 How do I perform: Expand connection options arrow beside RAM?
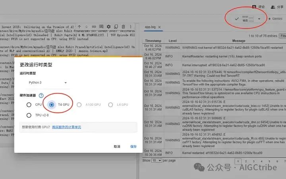[x=259, y=19]
